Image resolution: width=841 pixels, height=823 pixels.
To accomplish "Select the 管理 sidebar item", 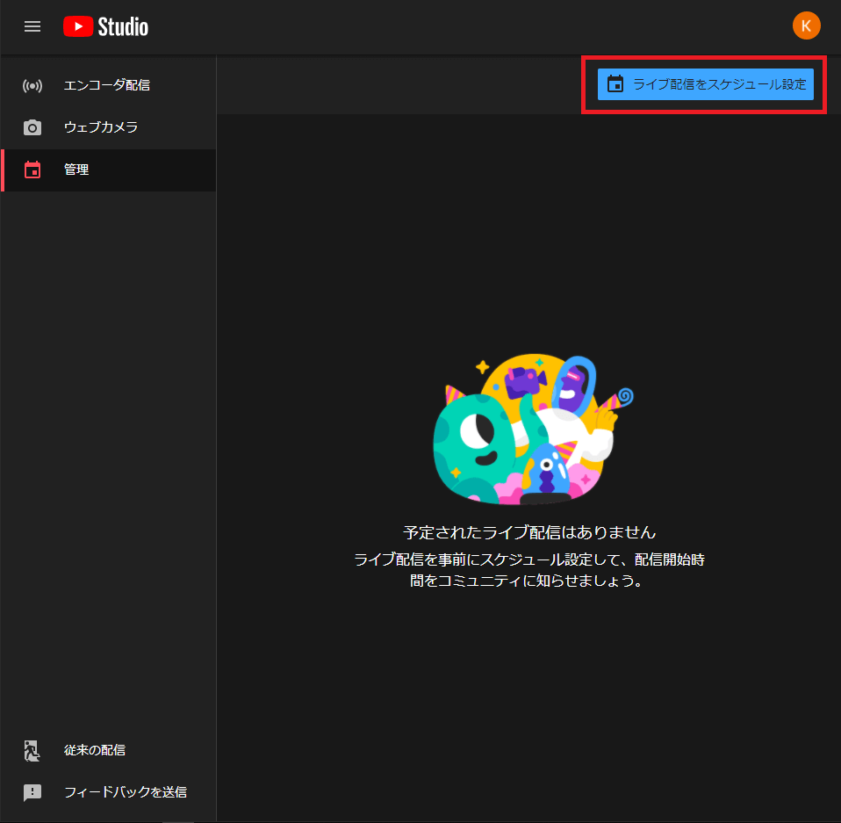I will 108,170.
